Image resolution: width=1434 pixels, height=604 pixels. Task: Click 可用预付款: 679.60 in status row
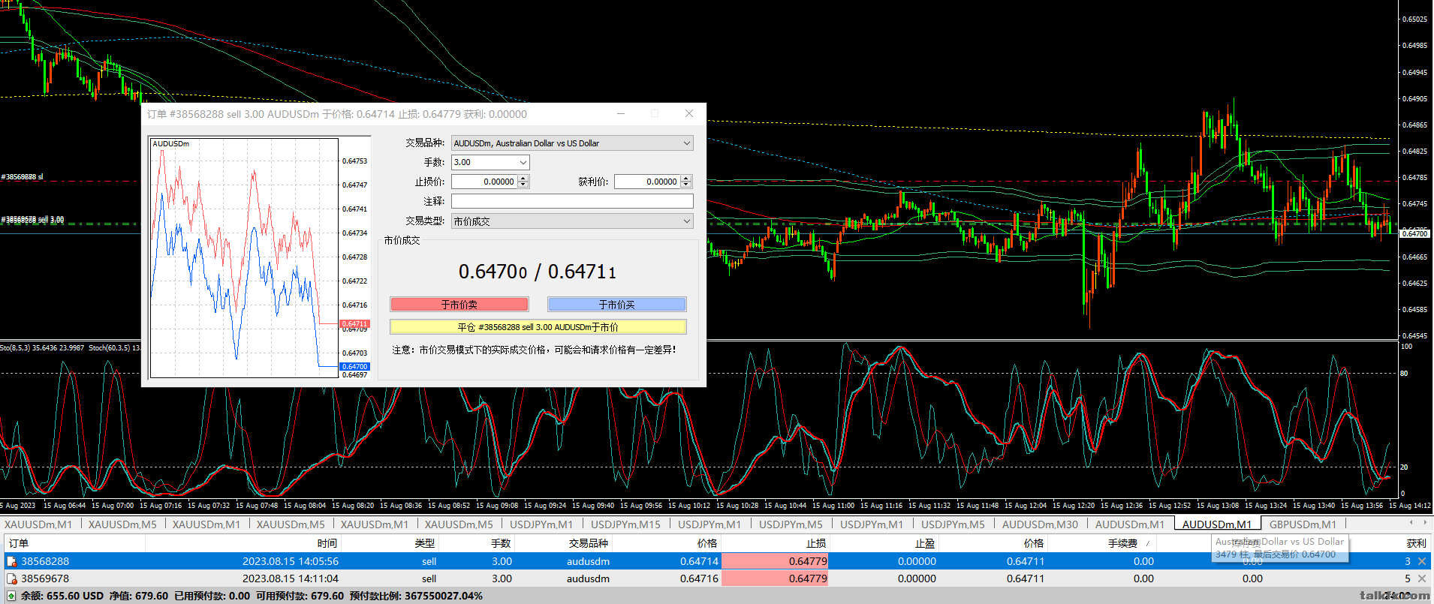click(x=300, y=596)
